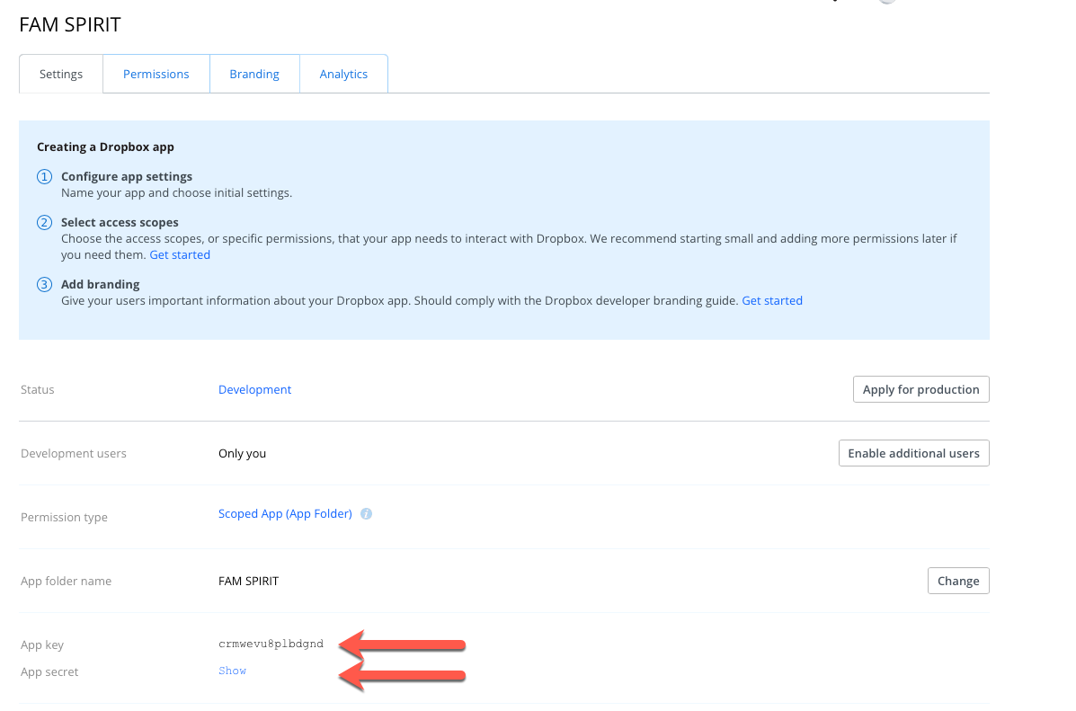Image resolution: width=1076 pixels, height=711 pixels.
Task: Select the app key crmwevu8plbdgnd
Action: tap(271, 644)
